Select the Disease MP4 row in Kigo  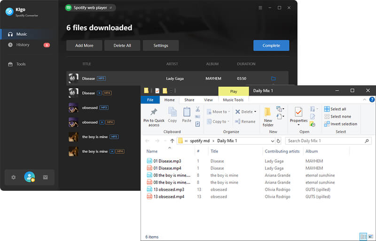tap(103, 93)
